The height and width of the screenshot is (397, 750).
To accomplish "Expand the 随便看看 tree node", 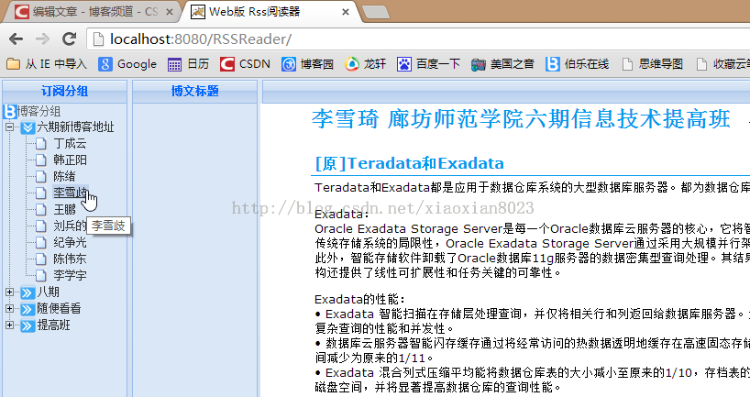I will (9, 308).
